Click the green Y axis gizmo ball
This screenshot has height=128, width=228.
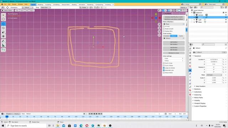pos(156,14)
